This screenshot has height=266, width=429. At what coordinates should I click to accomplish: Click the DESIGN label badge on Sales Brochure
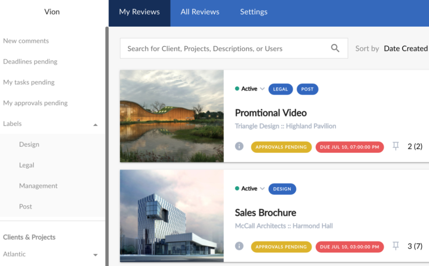[x=282, y=189]
